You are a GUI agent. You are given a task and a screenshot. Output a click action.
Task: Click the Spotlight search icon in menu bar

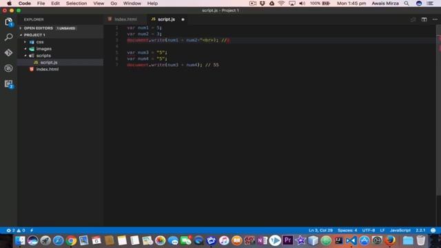[407, 3]
